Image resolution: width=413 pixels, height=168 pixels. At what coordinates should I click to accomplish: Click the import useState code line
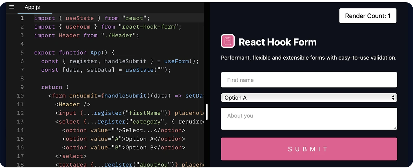(x=92, y=18)
